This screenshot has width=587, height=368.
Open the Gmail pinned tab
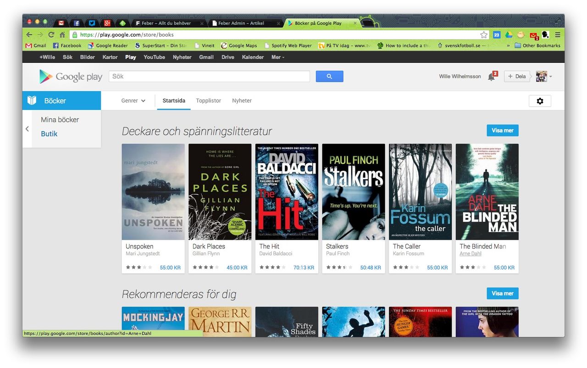61,23
